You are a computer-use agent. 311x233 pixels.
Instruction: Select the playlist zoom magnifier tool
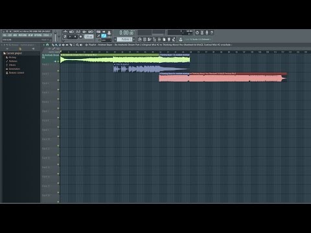point(78,45)
